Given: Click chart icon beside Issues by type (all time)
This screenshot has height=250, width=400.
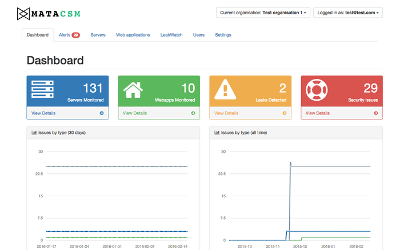Looking at the screenshot, I should click(217, 133).
